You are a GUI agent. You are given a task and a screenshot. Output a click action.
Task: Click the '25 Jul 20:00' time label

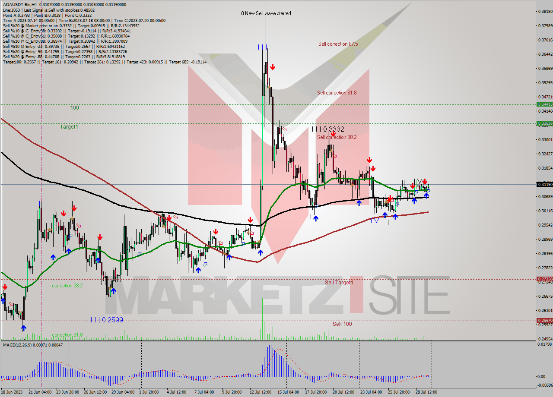click(398, 392)
